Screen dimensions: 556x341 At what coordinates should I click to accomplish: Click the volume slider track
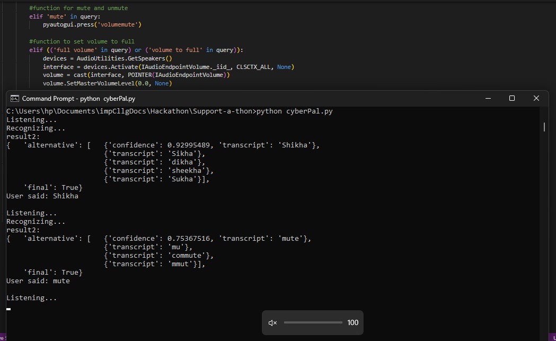313,322
